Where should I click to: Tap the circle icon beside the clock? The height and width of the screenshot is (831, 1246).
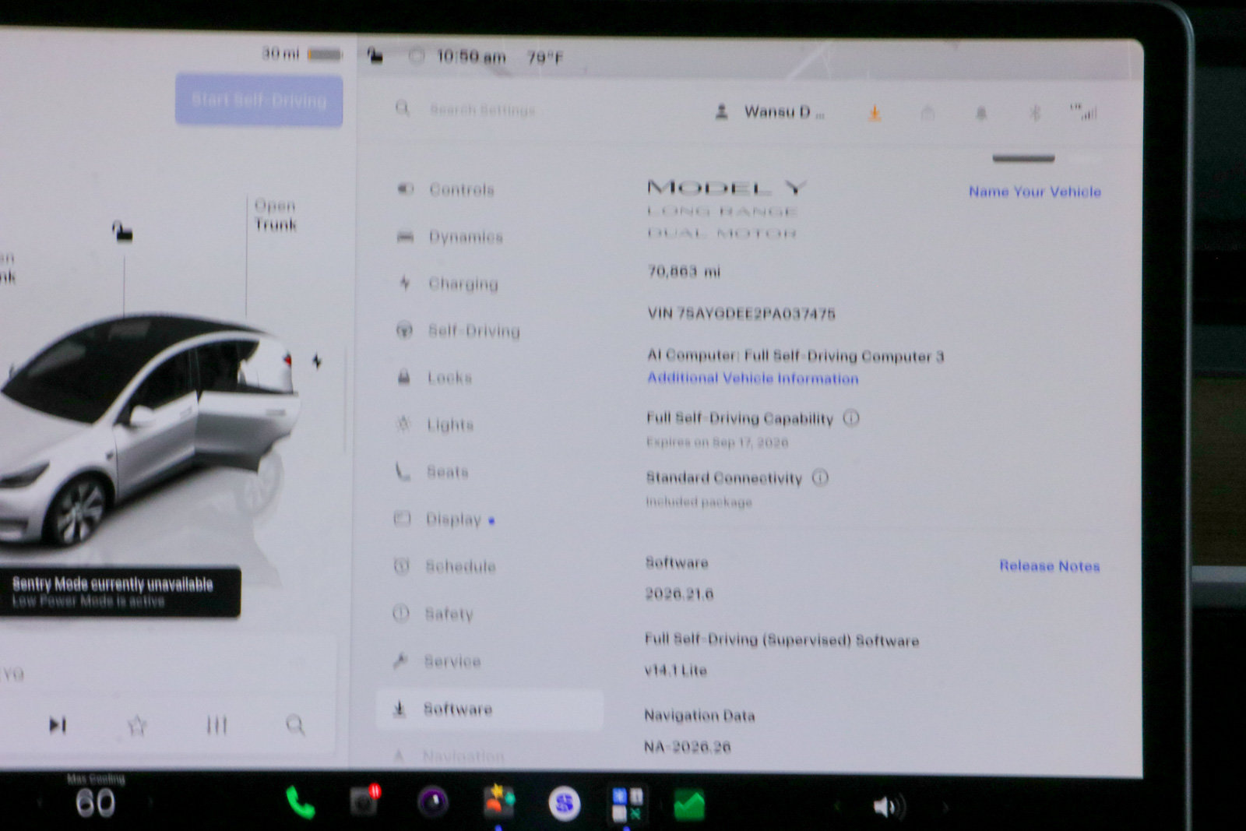click(x=417, y=56)
